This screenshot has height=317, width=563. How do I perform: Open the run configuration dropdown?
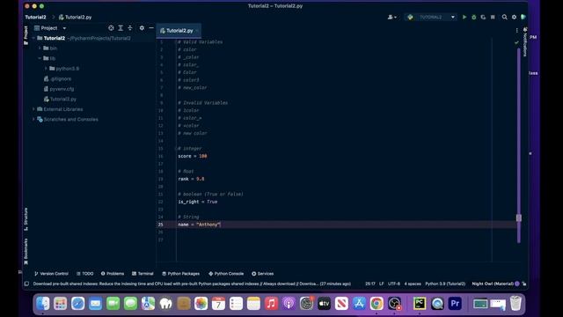coord(431,17)
